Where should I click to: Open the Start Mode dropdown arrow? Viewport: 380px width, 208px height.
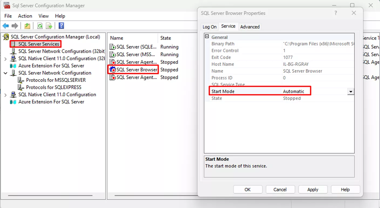351,92
